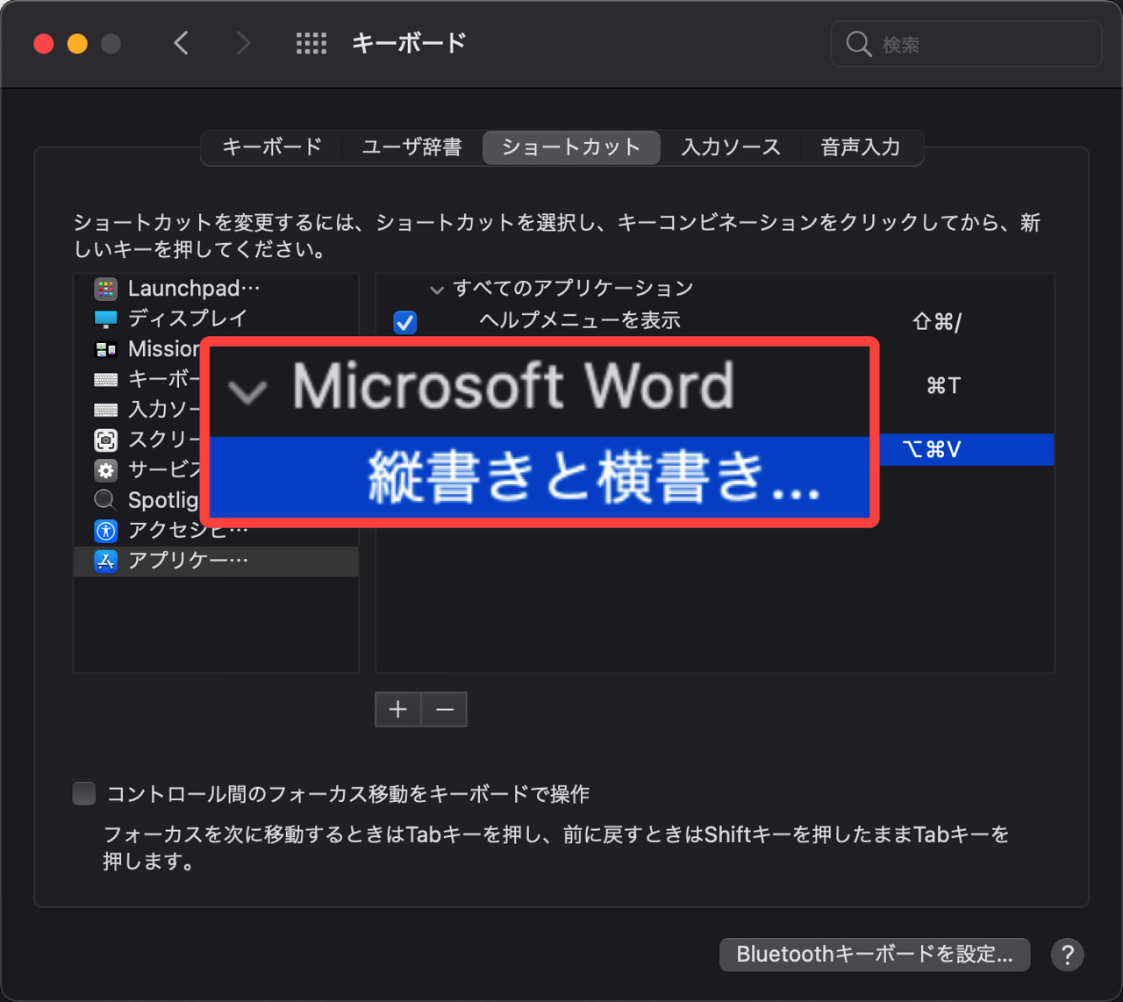The image size is (1123, 1002).
Task: Switch to the キーボード tab
Action: coord(272,147)
